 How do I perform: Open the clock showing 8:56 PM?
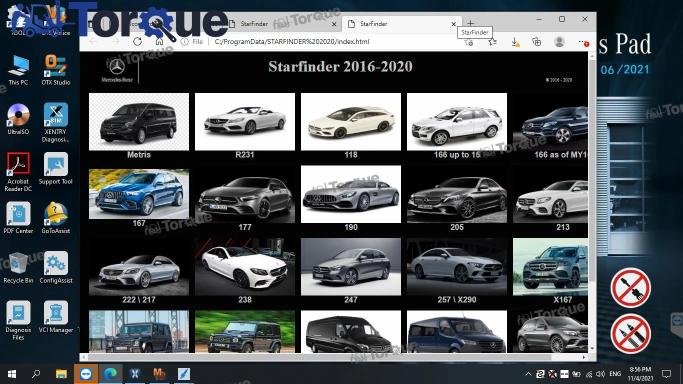point(640,373)
